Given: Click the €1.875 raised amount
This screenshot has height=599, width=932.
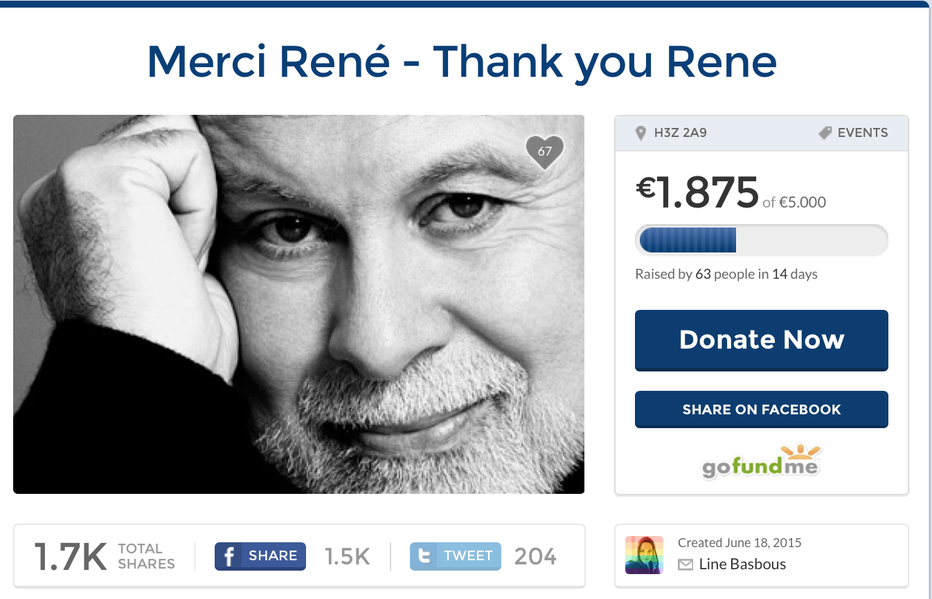Looking at the screenshot, I should point(697,192).
